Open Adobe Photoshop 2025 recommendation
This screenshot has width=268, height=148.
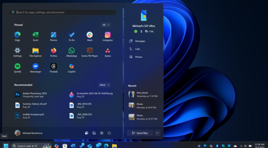[x=31, y=95]
